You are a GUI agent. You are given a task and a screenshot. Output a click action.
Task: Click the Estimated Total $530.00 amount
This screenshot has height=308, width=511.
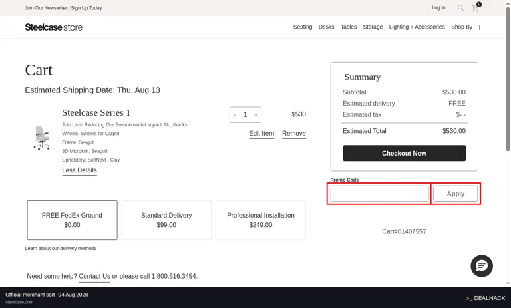[454, 131]
